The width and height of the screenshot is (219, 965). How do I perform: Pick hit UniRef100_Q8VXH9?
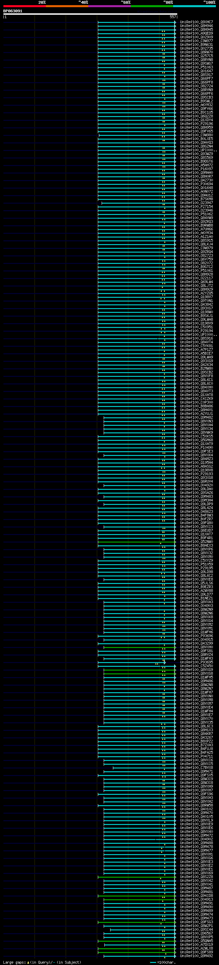coord(196,786)
